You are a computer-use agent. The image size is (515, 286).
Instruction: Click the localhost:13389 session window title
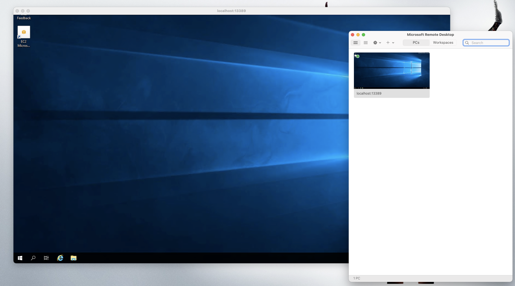231,11
